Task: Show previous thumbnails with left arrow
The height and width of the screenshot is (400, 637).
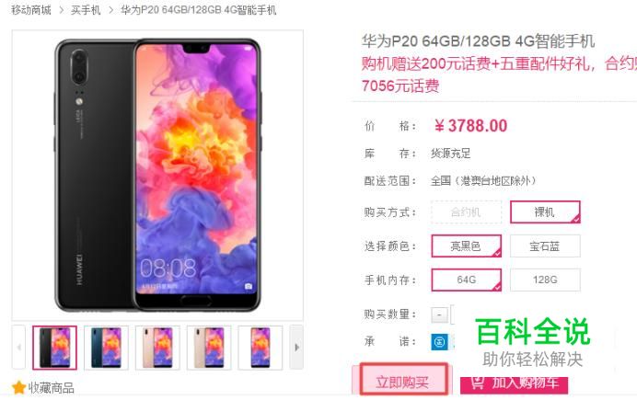Action: click(18, 348)
